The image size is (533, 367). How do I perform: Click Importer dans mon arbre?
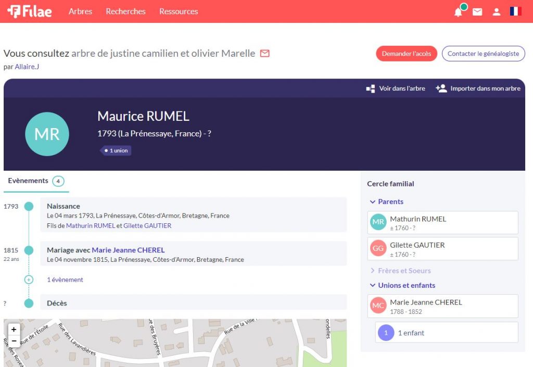point(478,88)
